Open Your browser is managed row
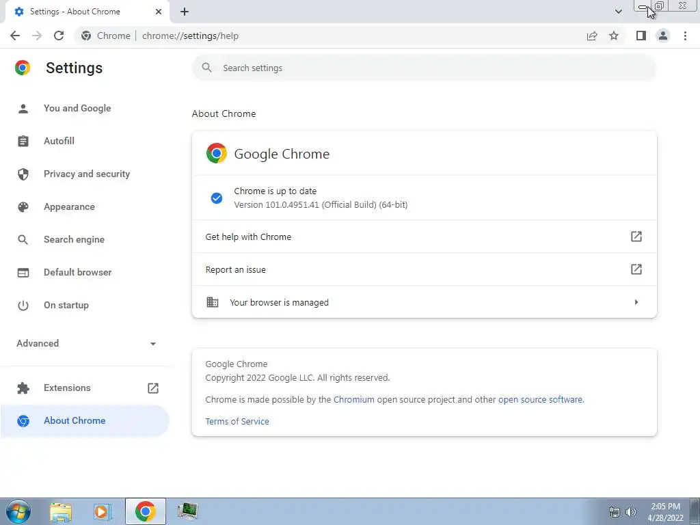 click(424, 302)
